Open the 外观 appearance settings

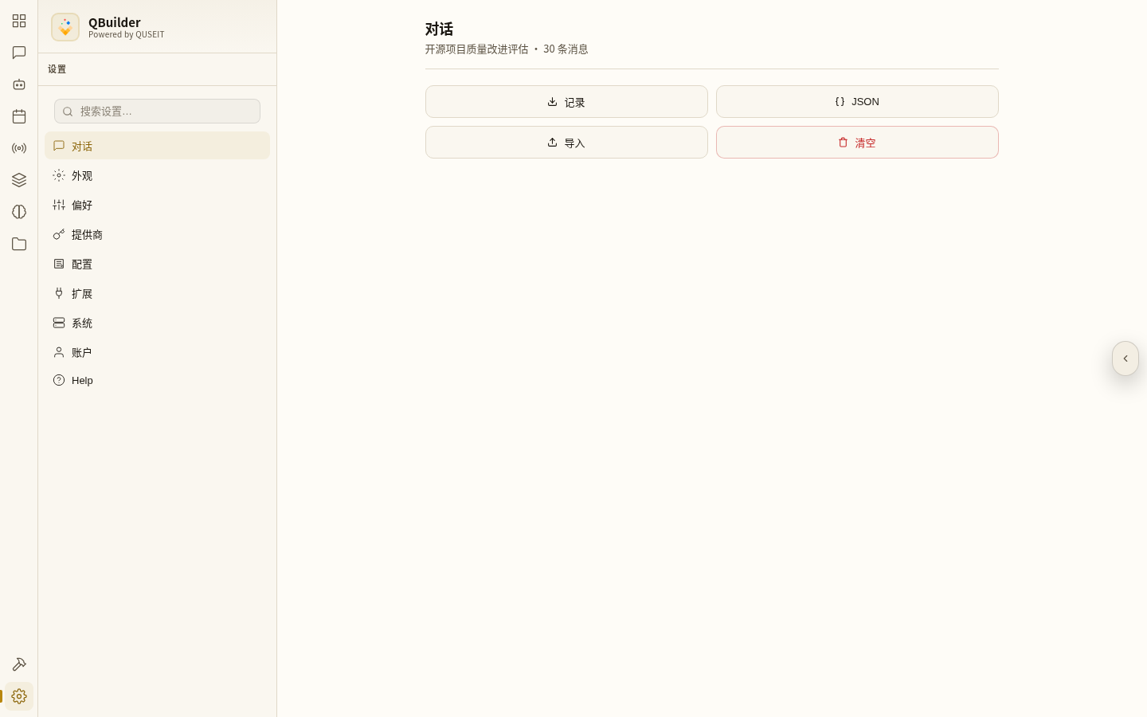(157, 175)
